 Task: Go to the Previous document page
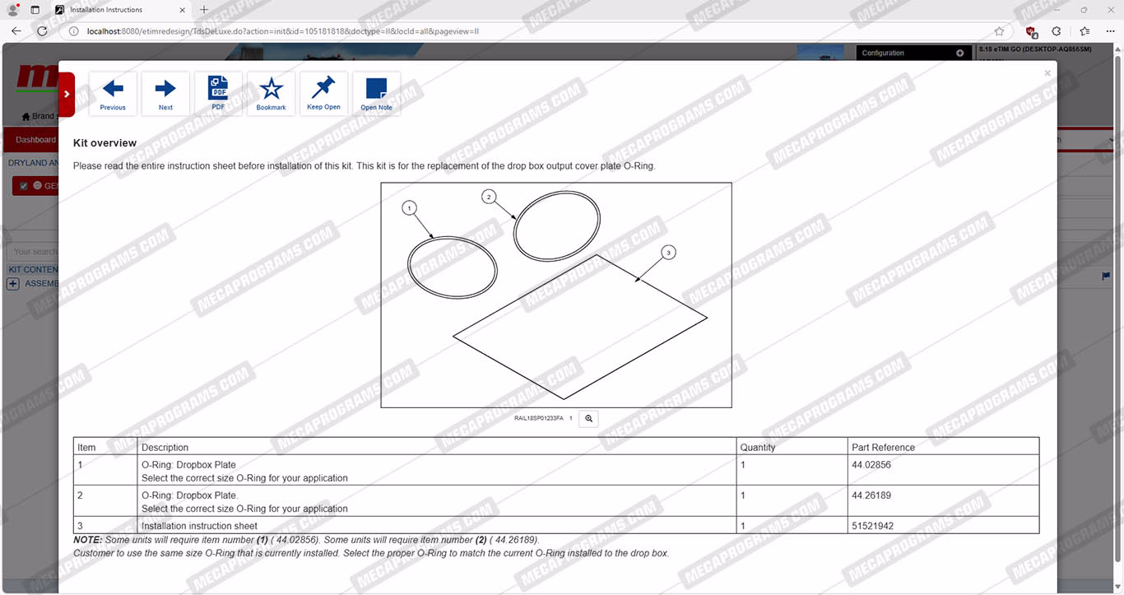[113, 94]
